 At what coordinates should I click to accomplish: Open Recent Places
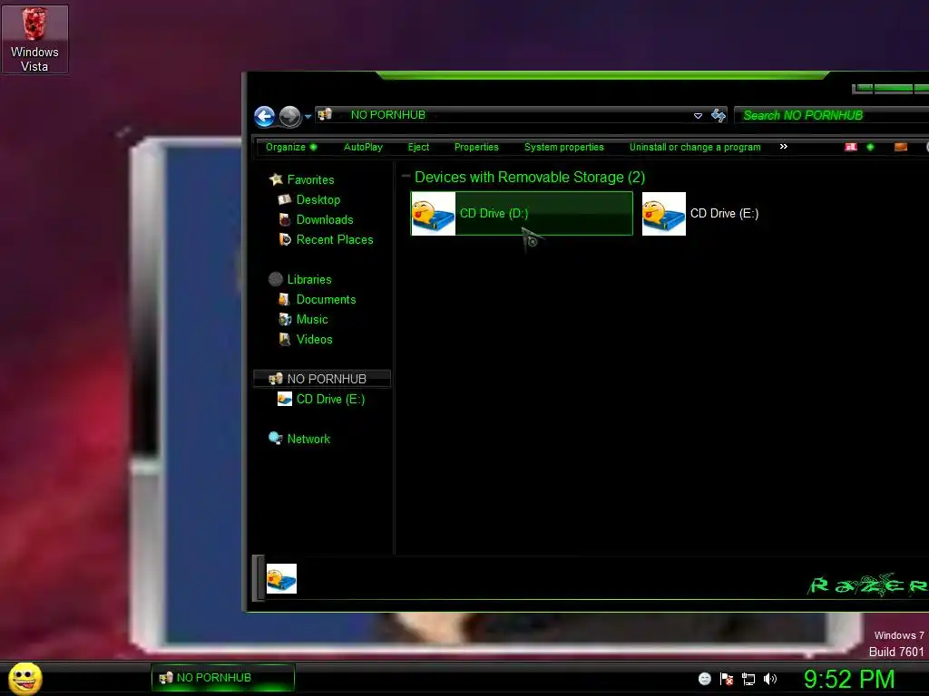coord(335,239)
